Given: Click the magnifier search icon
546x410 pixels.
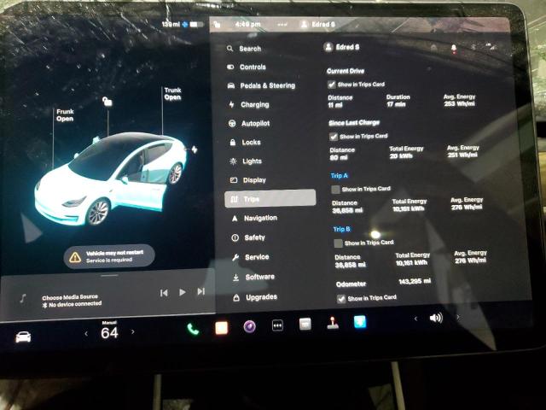Looking at the screenshot, I should tap(229, 49).
